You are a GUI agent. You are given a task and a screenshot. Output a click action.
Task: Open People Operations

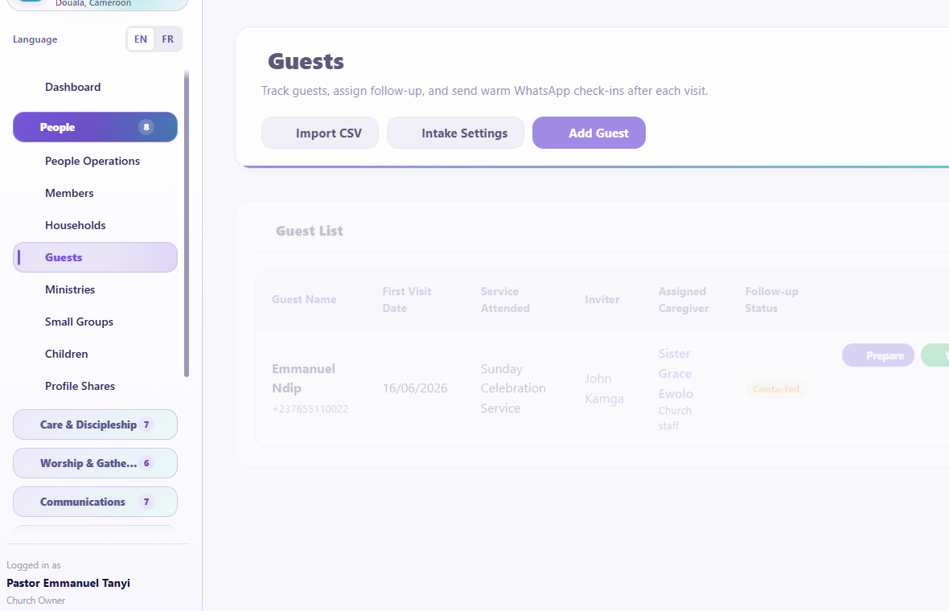point(95,161)
